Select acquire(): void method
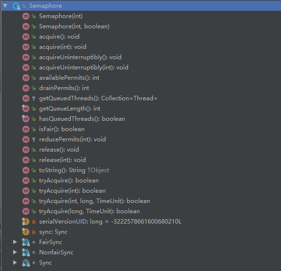Image resolution: width=281 pixels, height=271 pixels. coord(59,37)
